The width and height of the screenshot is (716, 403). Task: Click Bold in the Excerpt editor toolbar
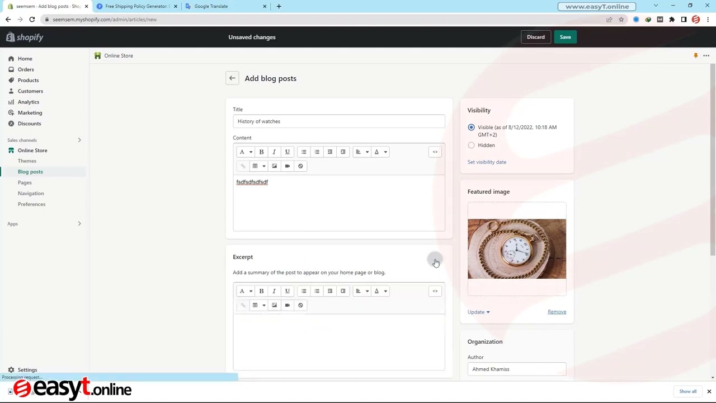coord(261,291)
